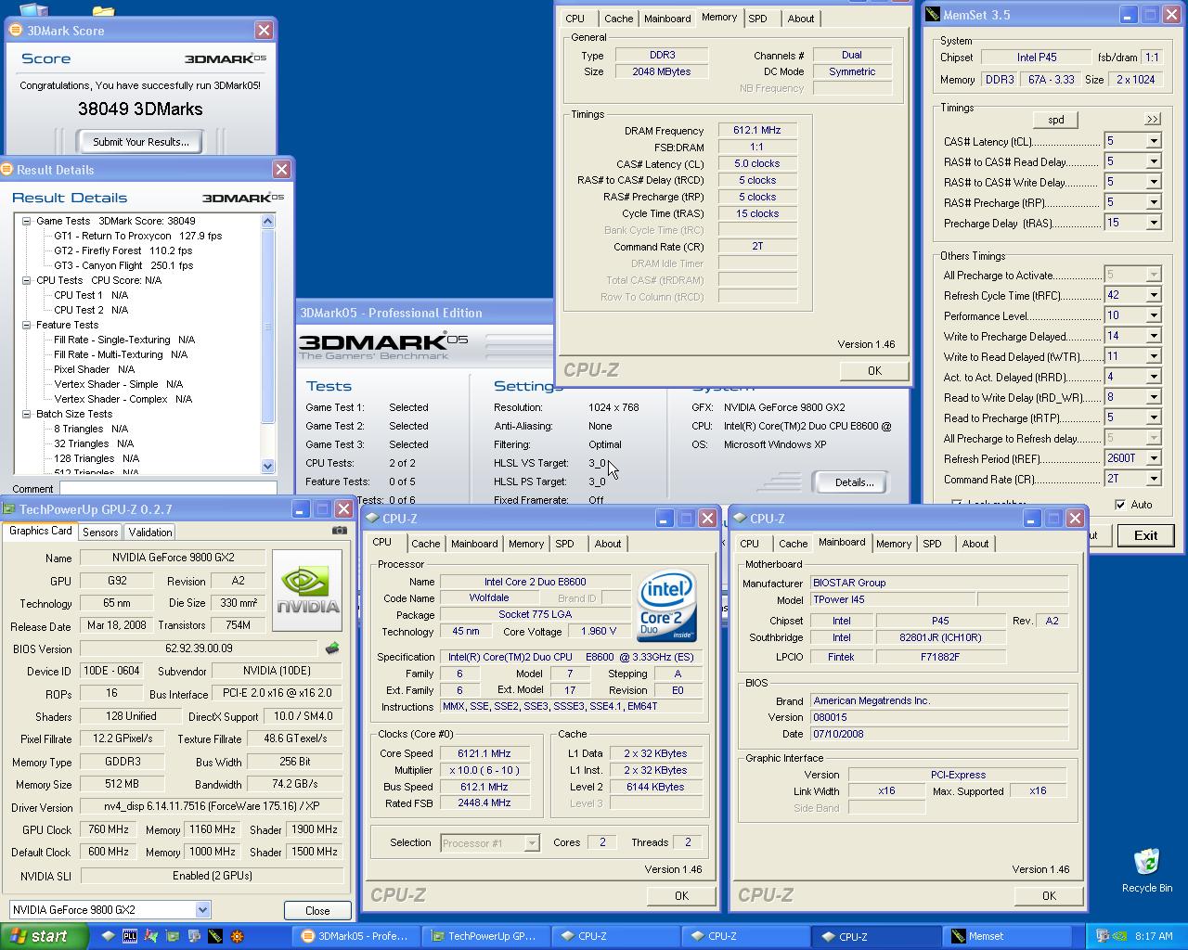The image size is (1188, 950).
Task: Open the MemSet Command Rate (CR) dropdown
Action: pyautogui.click(x=1153, y=479)
